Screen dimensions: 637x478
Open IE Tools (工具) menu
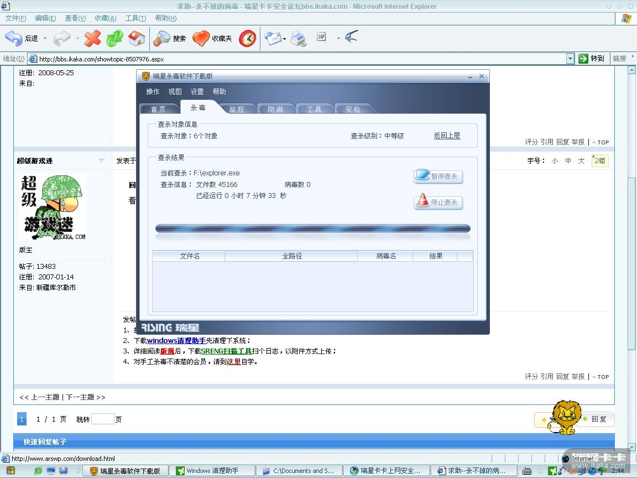click(x=135, y=18)
